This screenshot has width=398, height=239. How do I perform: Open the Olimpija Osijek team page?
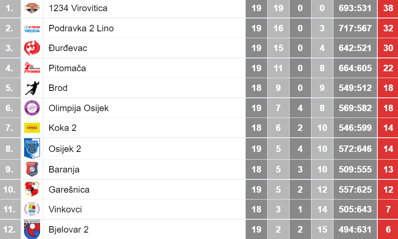click(79, 108)
